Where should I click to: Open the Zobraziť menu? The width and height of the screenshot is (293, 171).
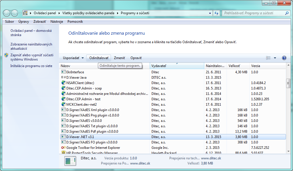(40, 22)
